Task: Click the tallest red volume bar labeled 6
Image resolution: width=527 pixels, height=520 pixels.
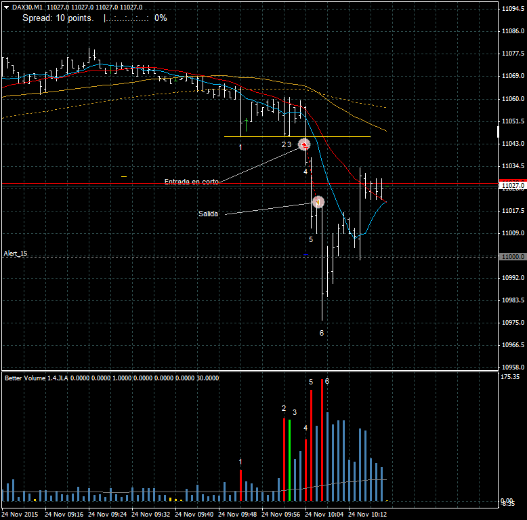Action: [322, 439]
